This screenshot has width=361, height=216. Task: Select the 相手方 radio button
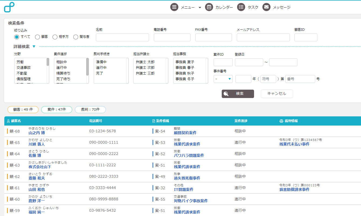55,37
